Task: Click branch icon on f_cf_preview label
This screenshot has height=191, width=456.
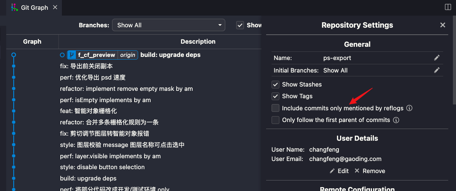Action: point(72,55)
